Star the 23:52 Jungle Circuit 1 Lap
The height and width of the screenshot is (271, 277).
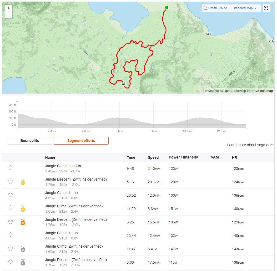coord(11,195)
